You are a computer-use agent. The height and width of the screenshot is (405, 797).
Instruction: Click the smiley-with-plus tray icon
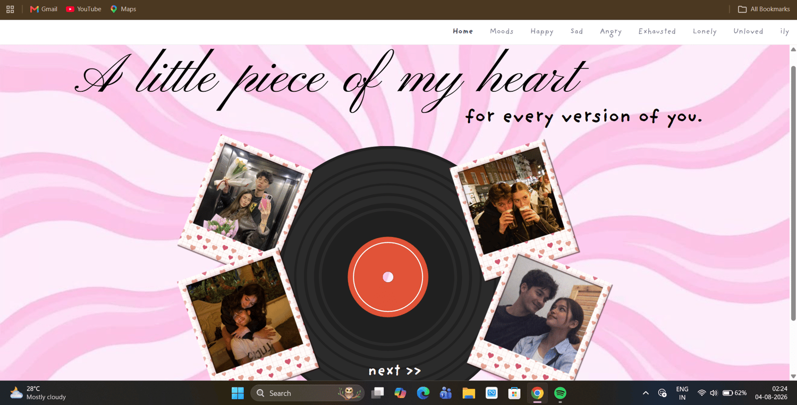[x=663, y=393]
